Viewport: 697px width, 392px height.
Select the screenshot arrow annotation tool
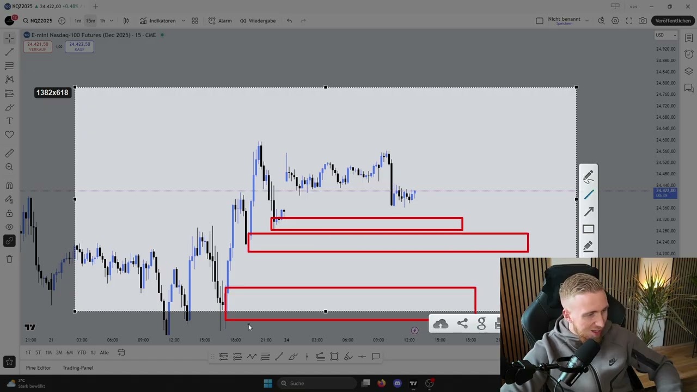(x=589, y=212)
